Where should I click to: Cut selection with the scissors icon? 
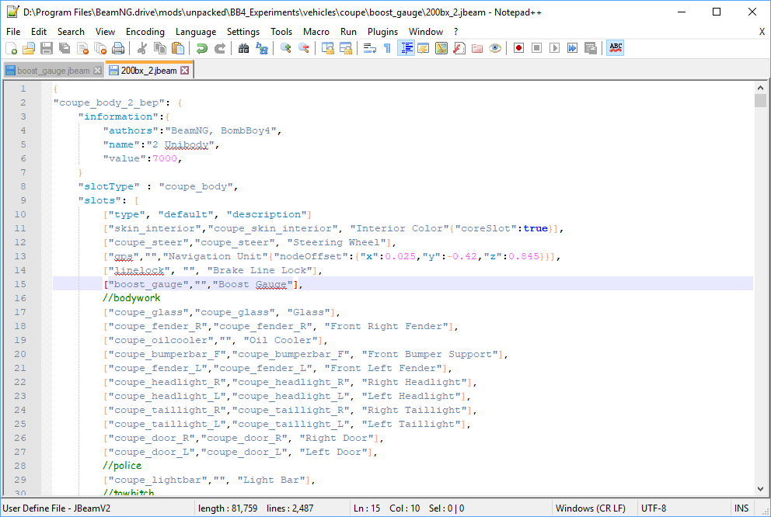[142, 48]
